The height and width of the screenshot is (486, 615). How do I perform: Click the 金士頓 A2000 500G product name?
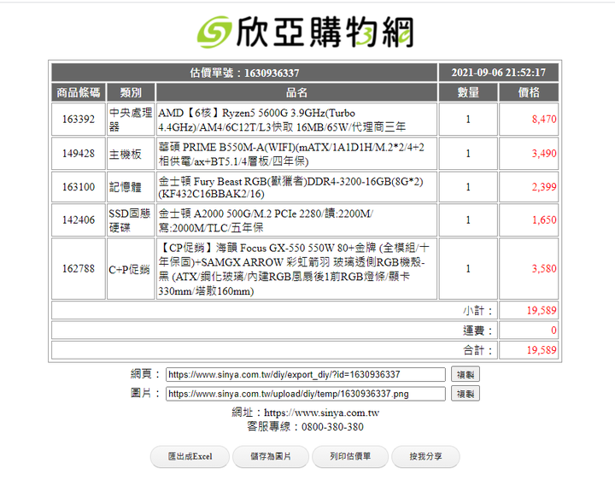click(266, 220)
